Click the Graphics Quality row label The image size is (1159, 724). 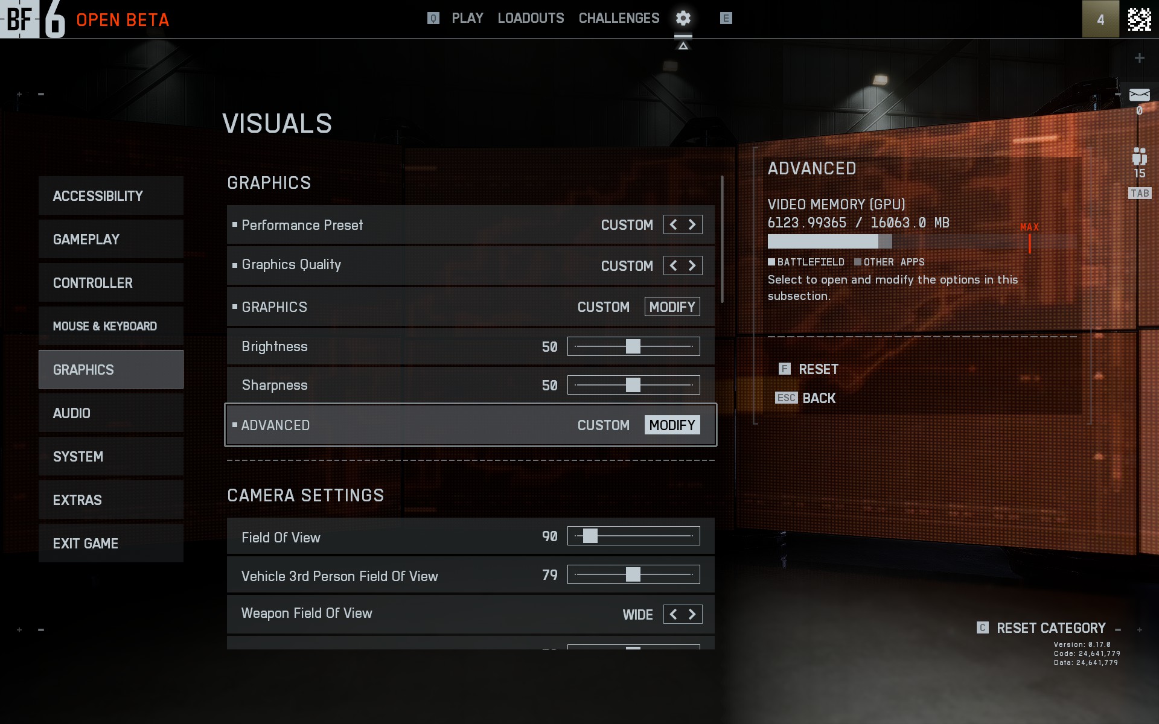[x=291, y=265]
